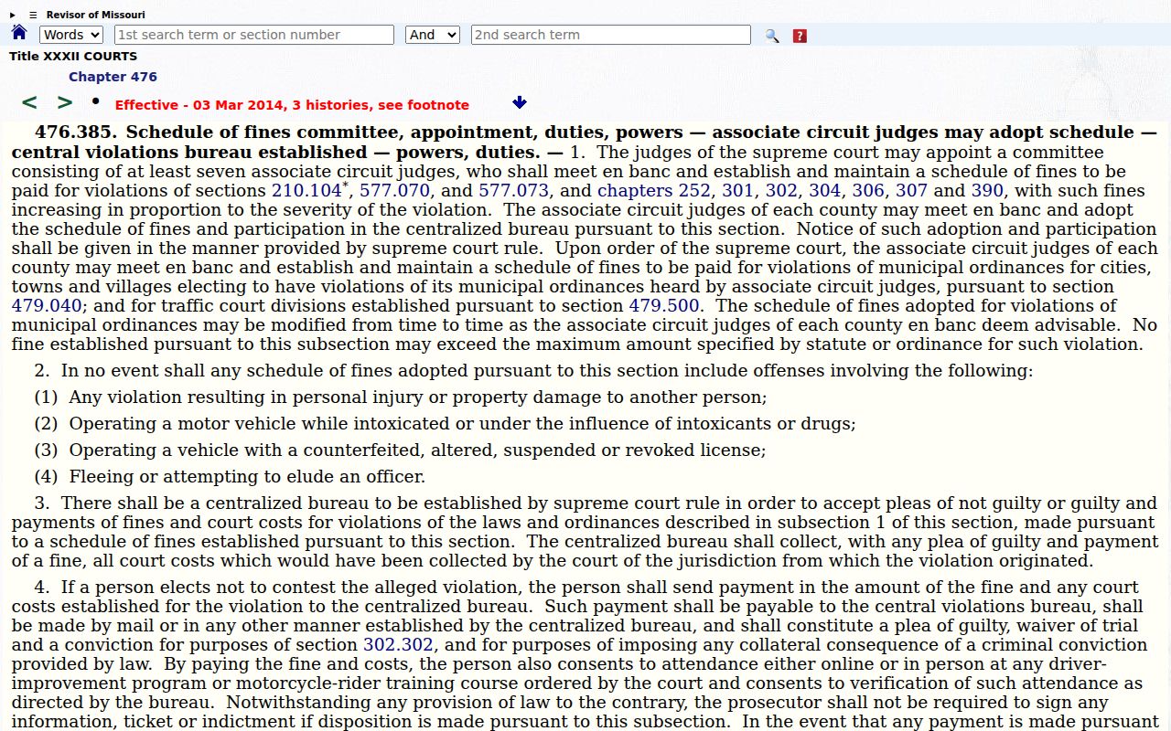The width and height of the screenshot is (1171, 731).
Task: Jump down using the blue down arrow
Action: tap(520, 102)
